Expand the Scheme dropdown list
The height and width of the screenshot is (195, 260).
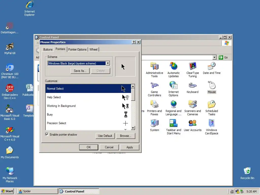tap(108, 63)
